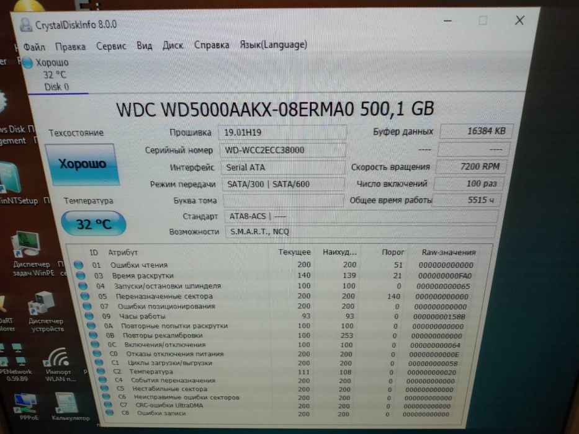
Task: Open the Справка menu
Action: 212,45
